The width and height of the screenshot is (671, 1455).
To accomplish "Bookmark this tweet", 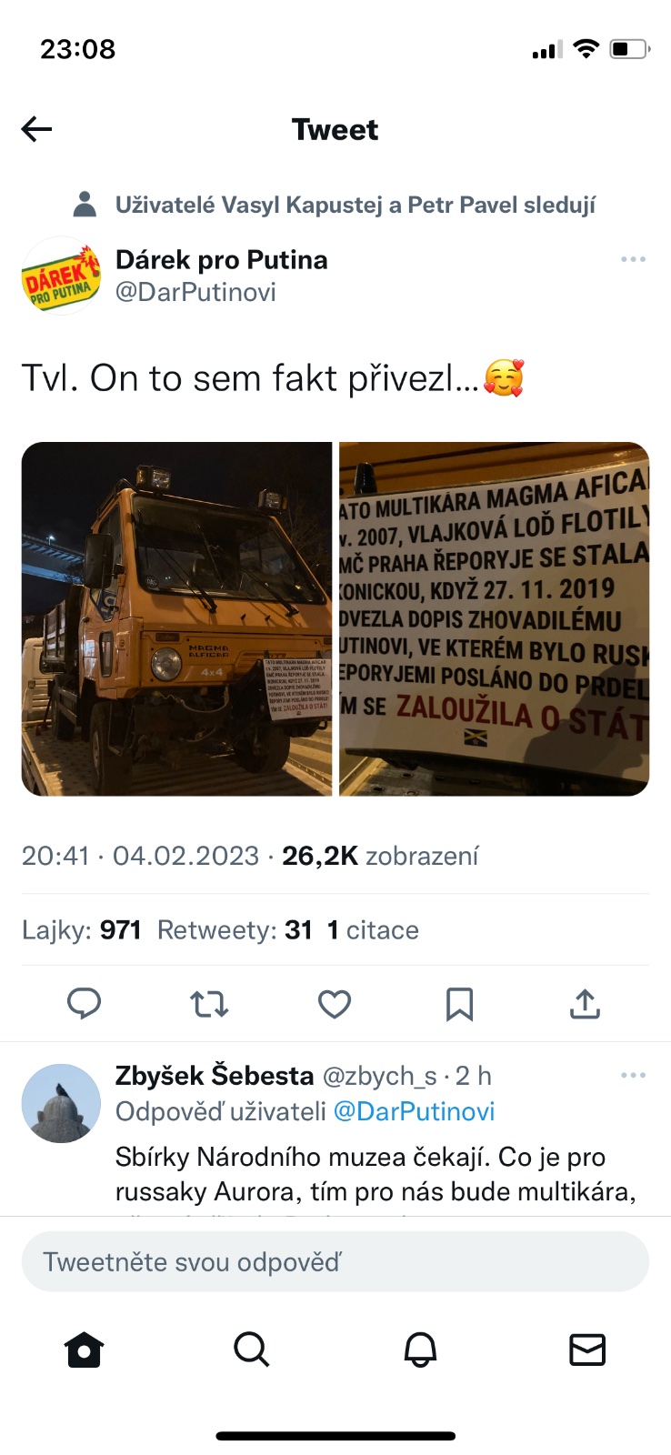I will 459,1004.
